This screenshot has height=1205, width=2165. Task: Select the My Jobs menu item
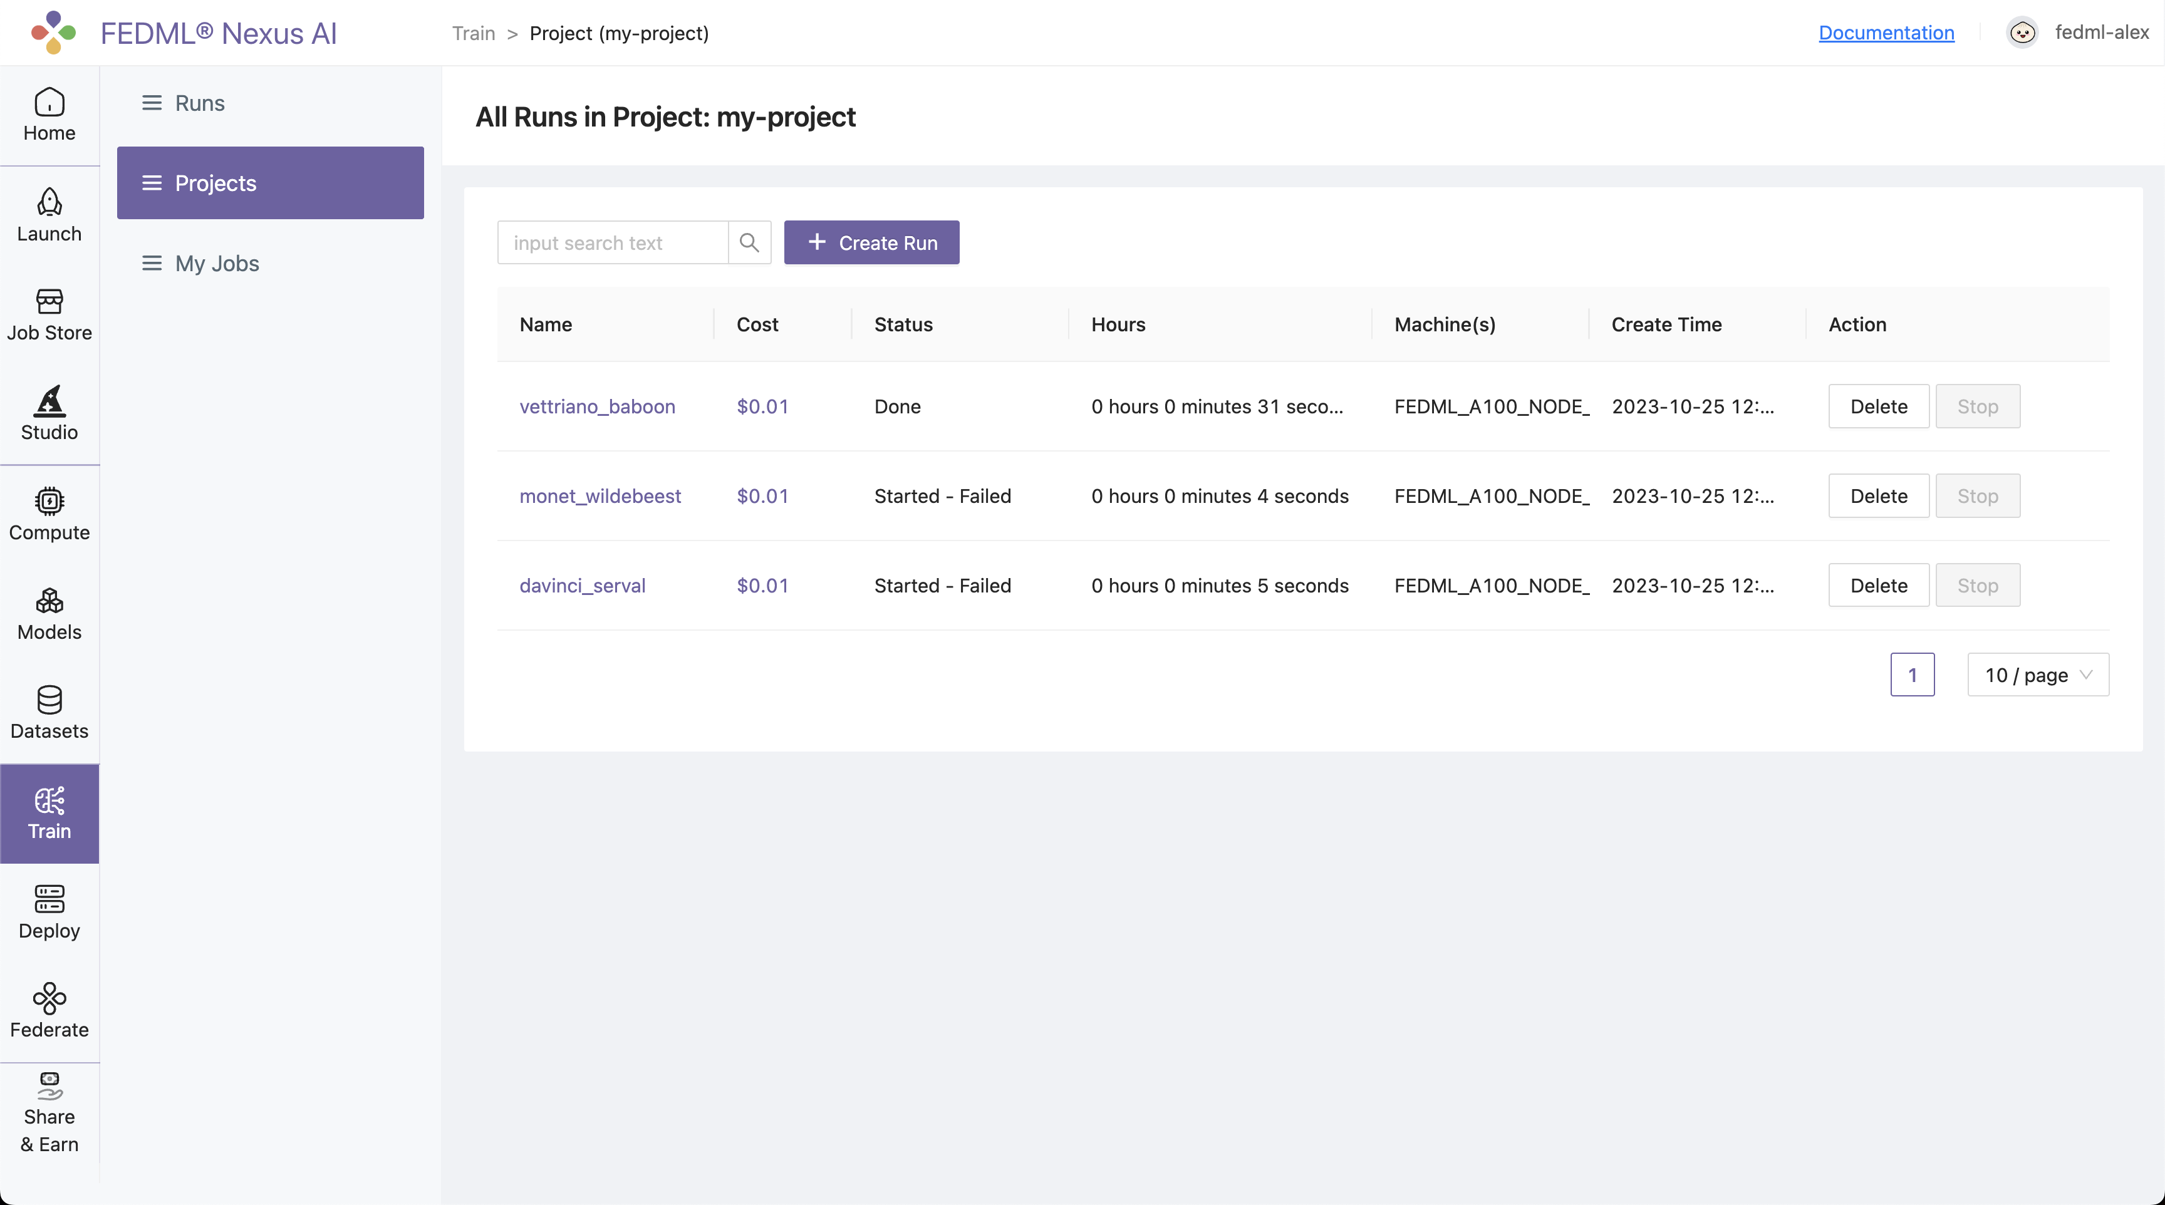click(x=217, y=263)
